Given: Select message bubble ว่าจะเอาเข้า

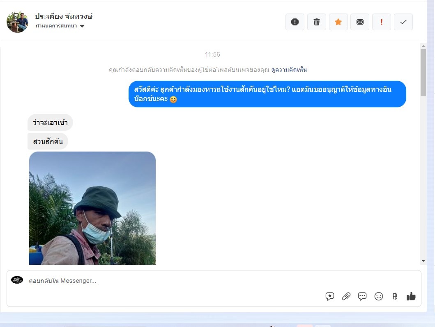Looking at the screenshot, I should [50, 122].
